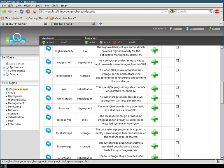Tick the iscsi-storage plugin checkbox
Viewport: 224px width, 168px height.
point(178,70)
